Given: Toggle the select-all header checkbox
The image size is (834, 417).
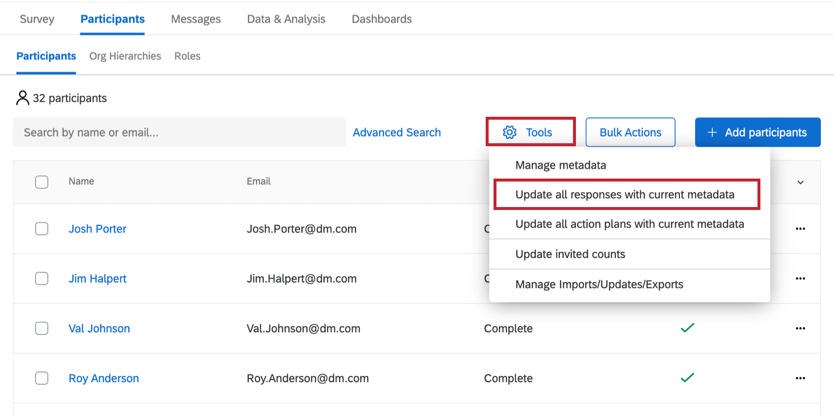Looking at the screenshot, I should point(42,182).
